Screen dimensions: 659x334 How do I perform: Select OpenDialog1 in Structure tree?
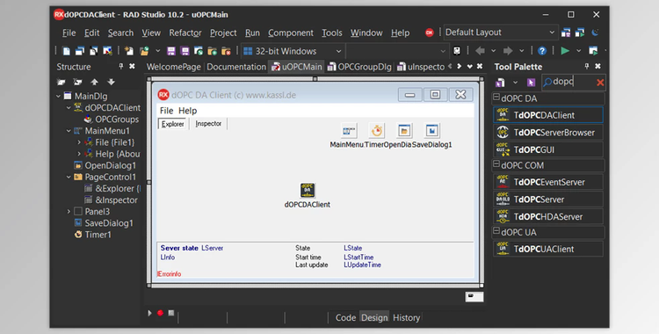(111, 165)
